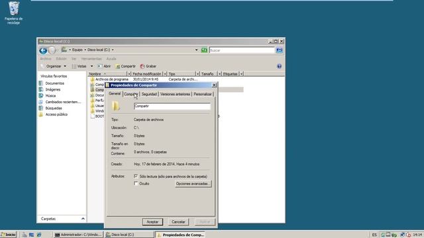Click the blue Help icon in Explorer toolbar
Image resolution: width=424 pixels, height=238 pixels.
[x=279, y=66]
